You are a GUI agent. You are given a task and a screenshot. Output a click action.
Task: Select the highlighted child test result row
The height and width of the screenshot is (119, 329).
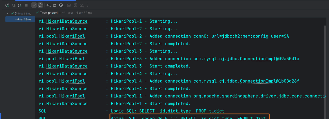20,19
